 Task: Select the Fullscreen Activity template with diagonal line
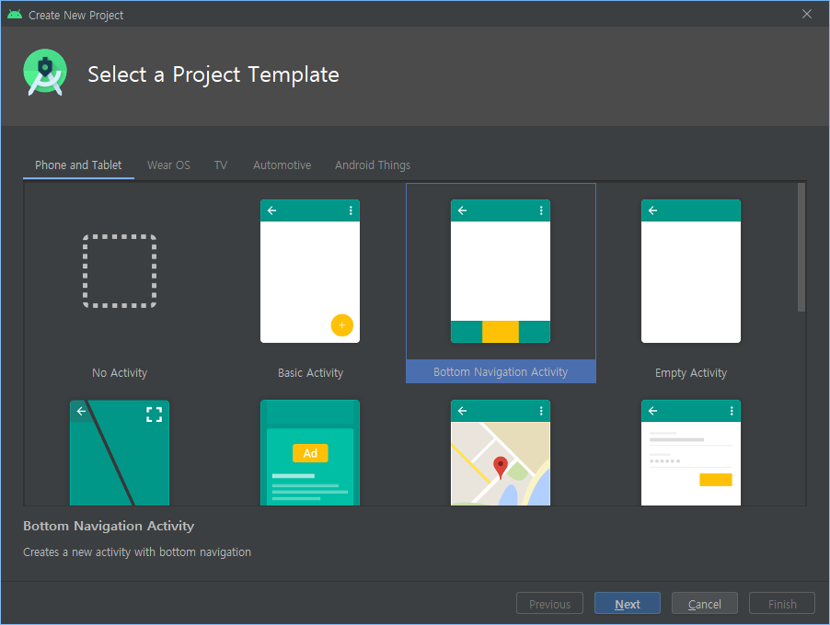[120, 452]
